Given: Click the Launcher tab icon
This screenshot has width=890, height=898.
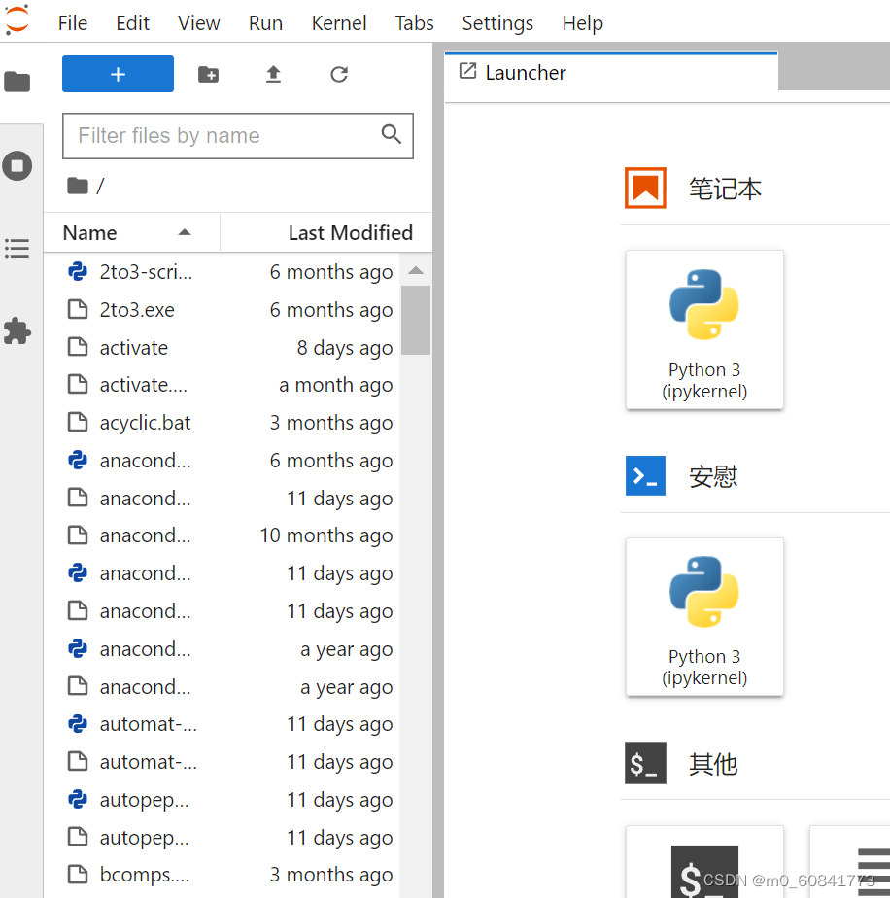Looking at the screenshot, I should [467, 72].
